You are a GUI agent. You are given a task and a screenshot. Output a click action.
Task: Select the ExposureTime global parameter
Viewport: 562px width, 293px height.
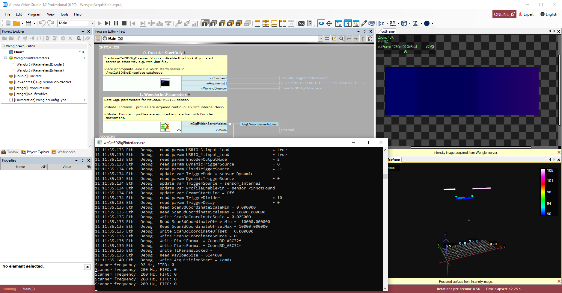tap(32, 88)
